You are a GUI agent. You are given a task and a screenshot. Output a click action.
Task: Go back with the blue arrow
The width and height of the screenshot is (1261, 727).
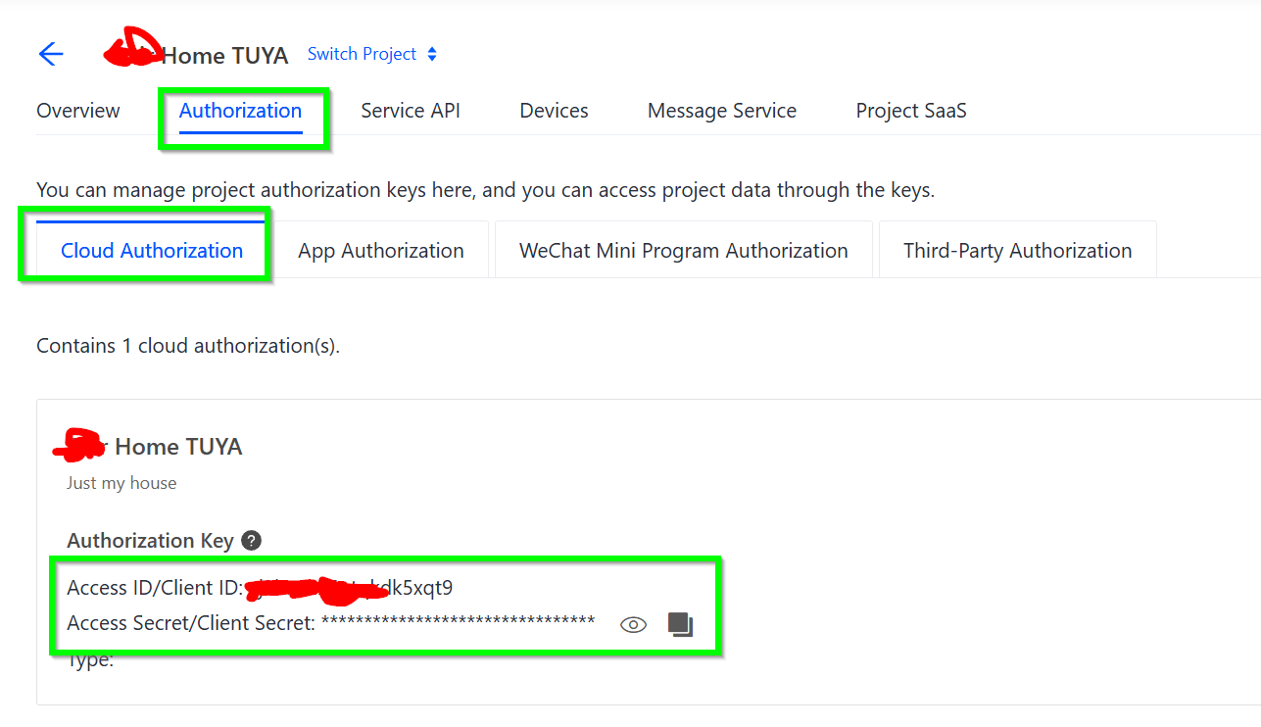pos(51,54)
